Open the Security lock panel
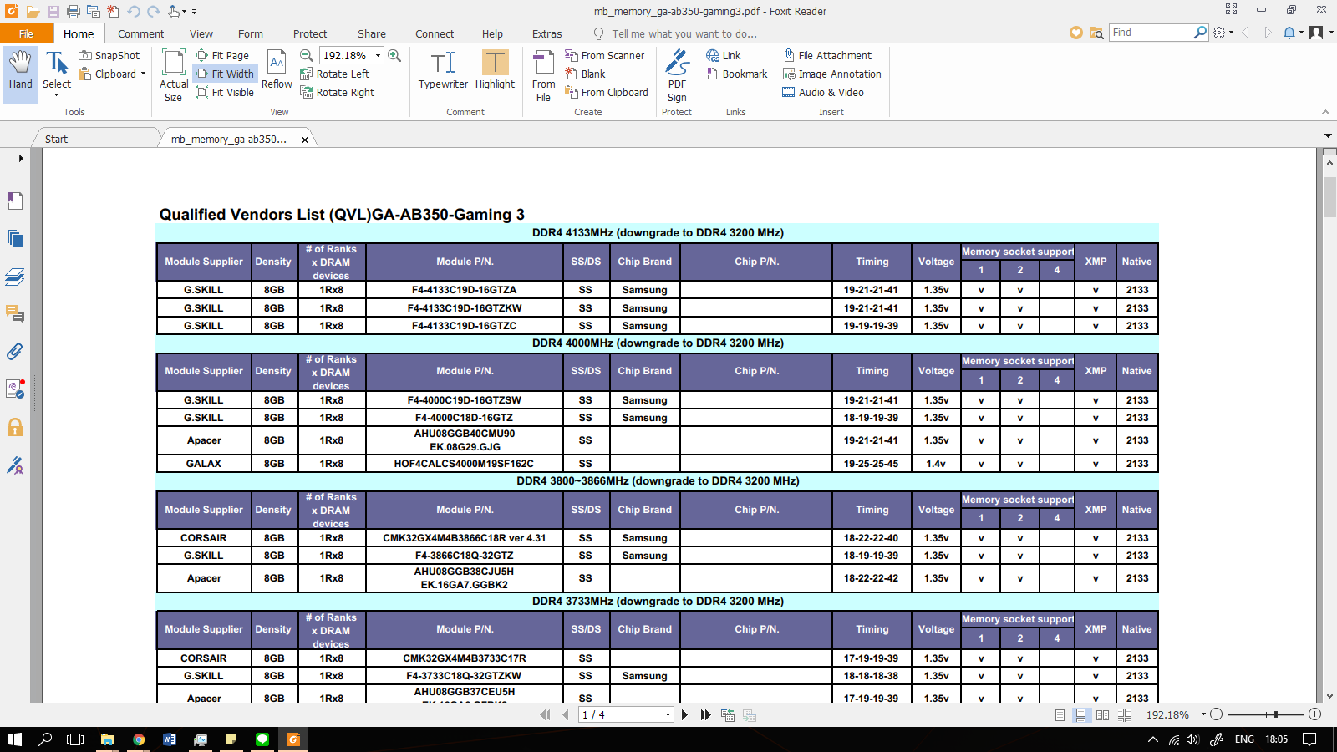 15,428
